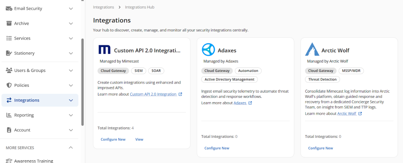Click the Integrations arrows icon
The image size is (403, 163).
coord(9,100)
